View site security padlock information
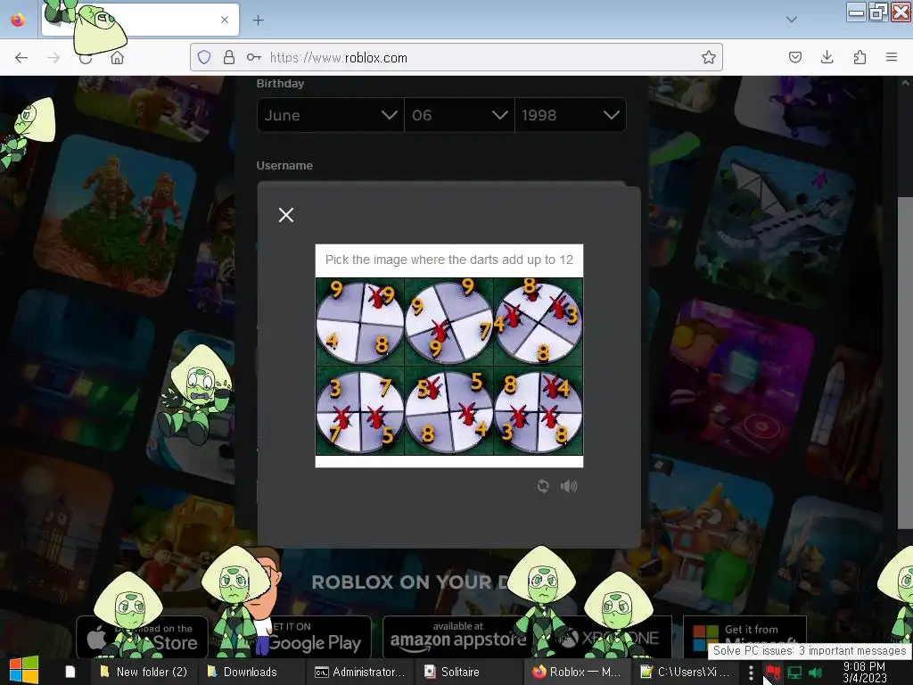Viewport: 913px width, 685px height. tap(229, 57)
